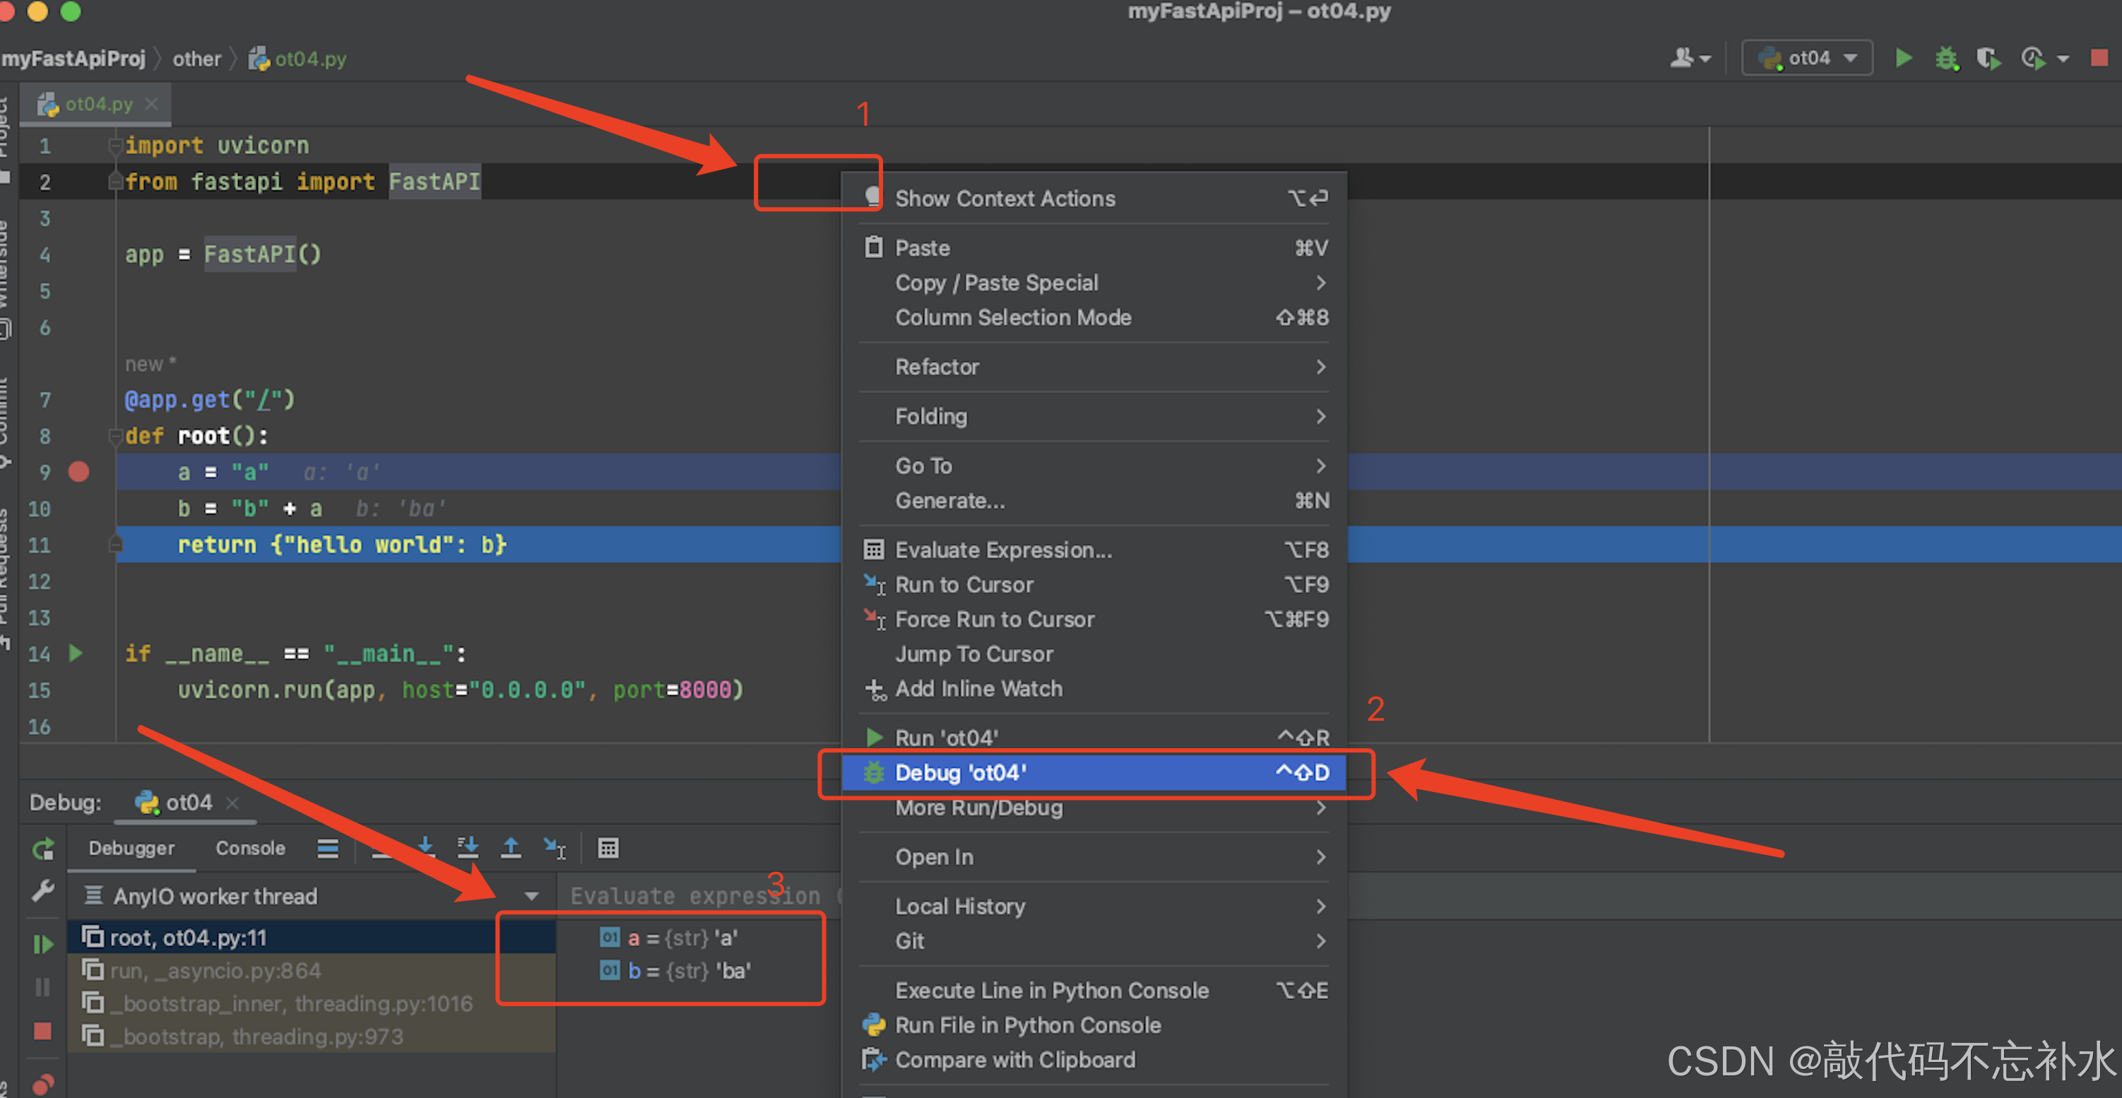The height and width of the screenshot is (1098, 2122).
Task: Open the Evaluate Expression calculator icon in the debug toolbar
Action: (608, 848)
